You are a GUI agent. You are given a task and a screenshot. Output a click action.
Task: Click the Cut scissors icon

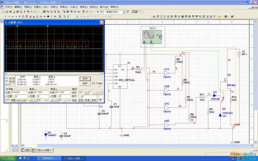coord(25,12)
